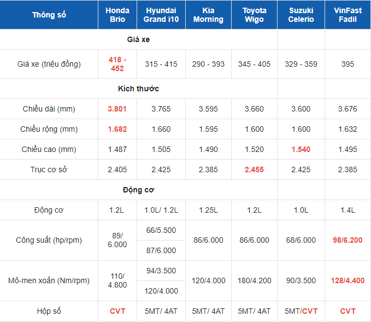Click the red price '418 - 452'
Image resolution: width=371 pixels, height=322 pixels.
coord(117,64)
